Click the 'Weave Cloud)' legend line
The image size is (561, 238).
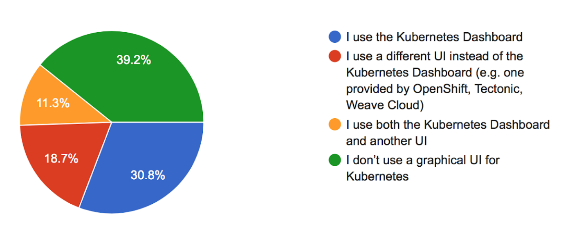pos(384,105)
